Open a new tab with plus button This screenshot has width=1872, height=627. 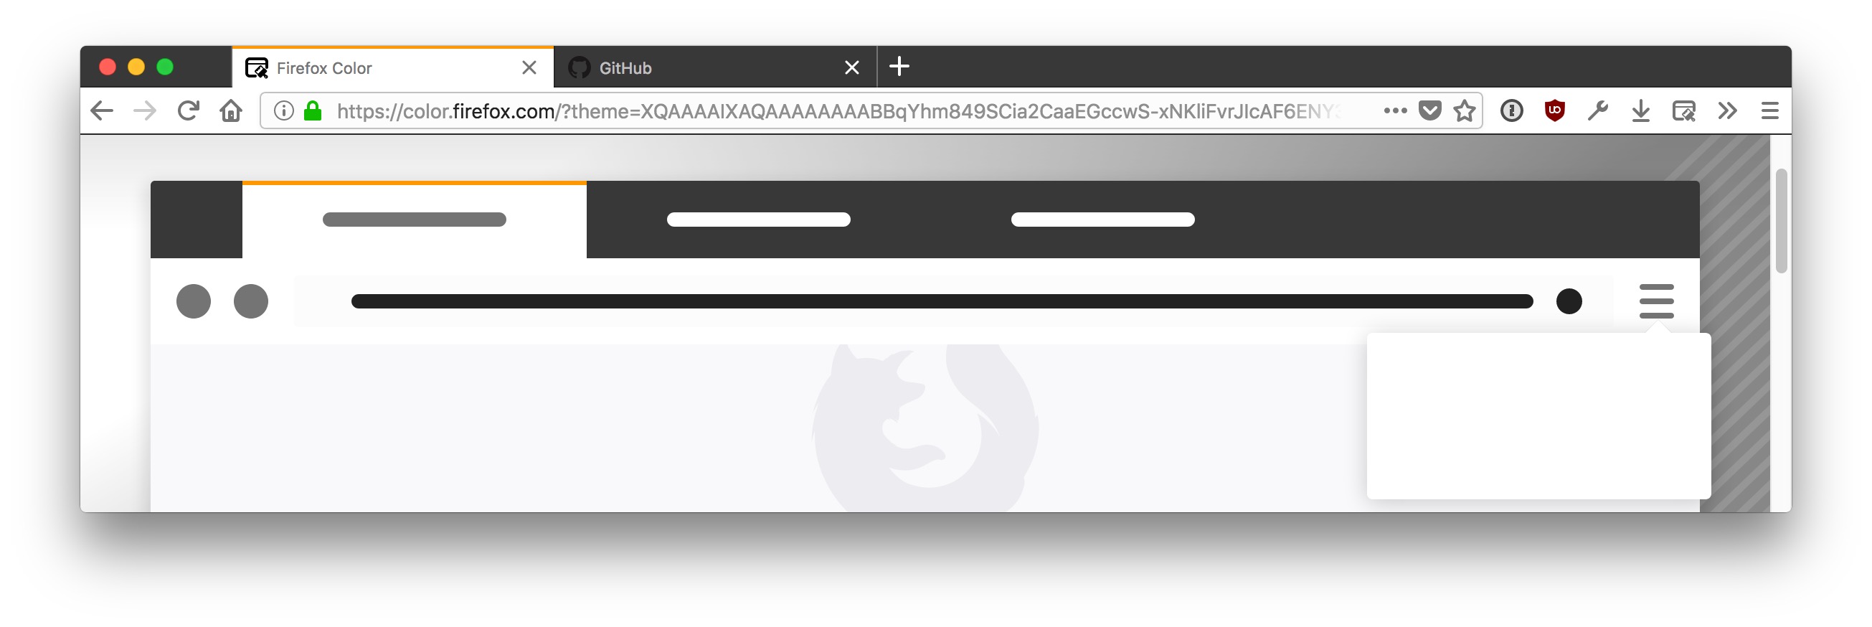[x=899, y=67]
